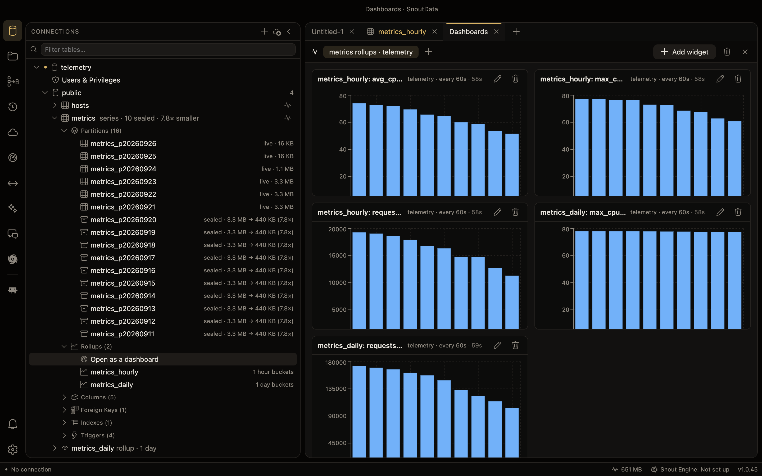The height and width of the screenshot is (476, 762).
Task: Edit the metrics_hourly max_c widget
Action: pyautogui.click(x=720, y=79)
